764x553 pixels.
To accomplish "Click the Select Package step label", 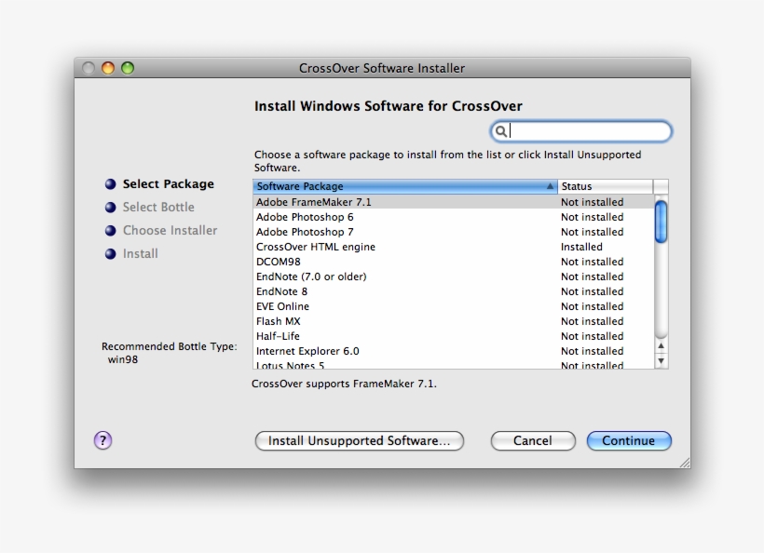I will [x=168, y=184].
